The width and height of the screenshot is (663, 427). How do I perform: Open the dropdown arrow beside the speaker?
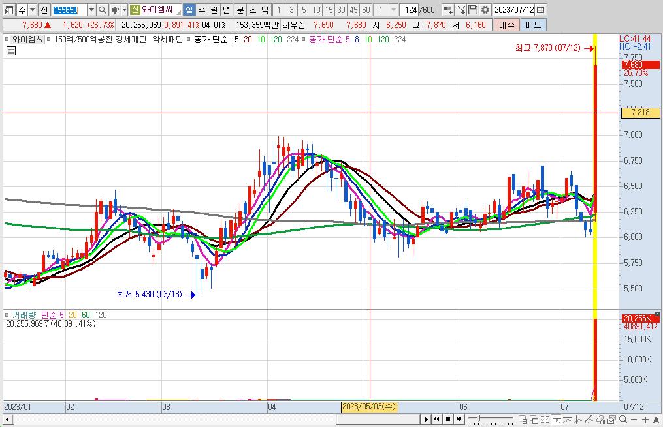tap(124, 9)
